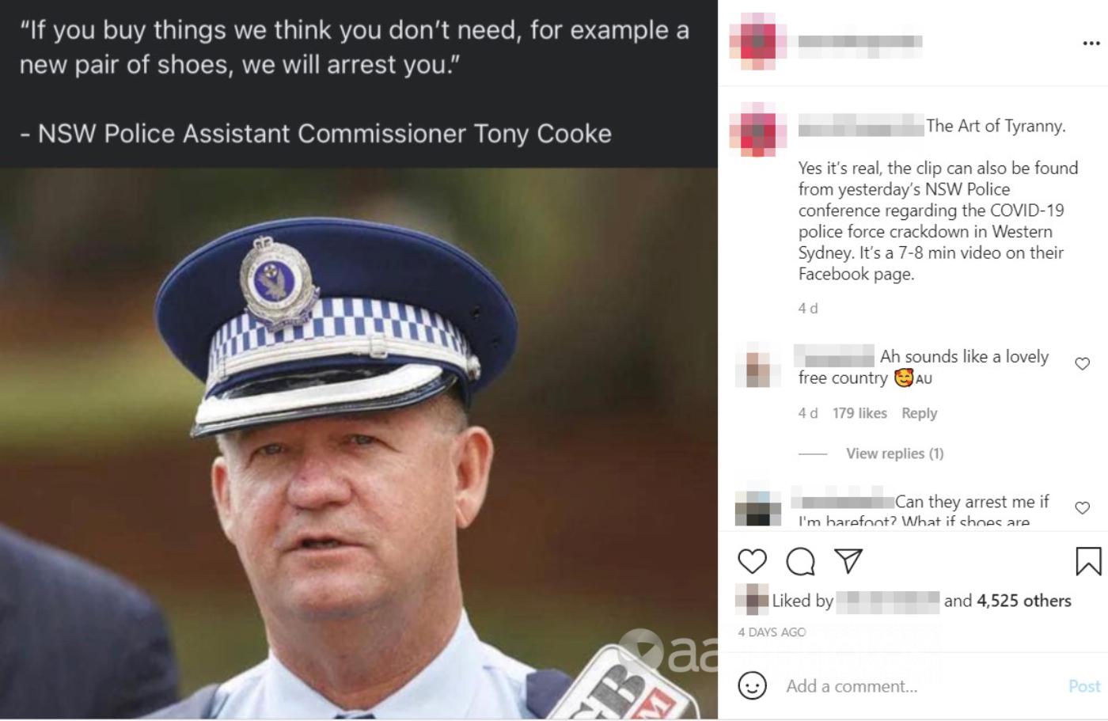This screenshot has height=721, width=1108.
Task: Open the comment bubble icon
Action: [800, 561]
